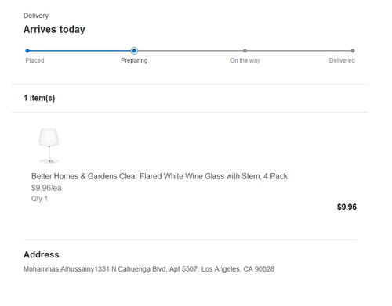Open the wine glass product thumbnail

click(x=49, y=146)
